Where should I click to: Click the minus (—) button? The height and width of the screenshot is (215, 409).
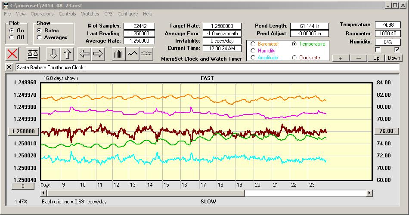358,58
